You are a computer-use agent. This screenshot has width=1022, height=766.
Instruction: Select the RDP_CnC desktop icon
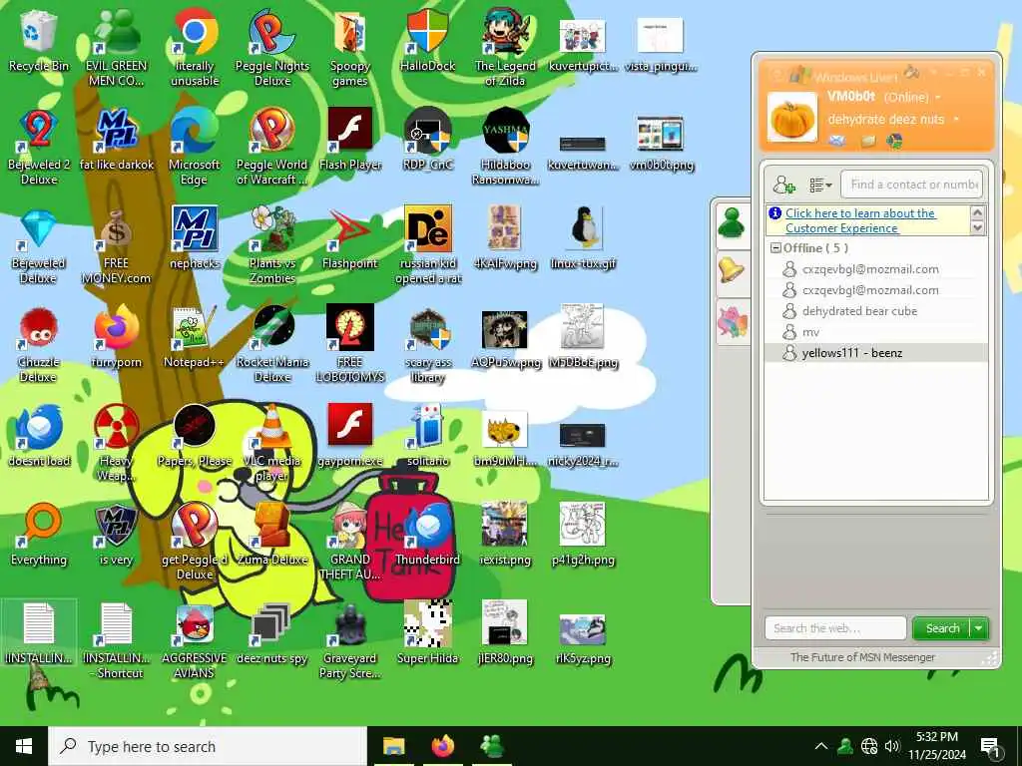pos(427,140)
